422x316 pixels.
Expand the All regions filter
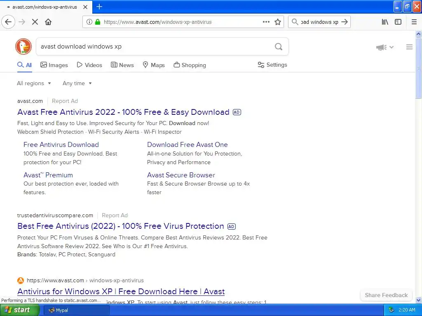coord(34,83)
